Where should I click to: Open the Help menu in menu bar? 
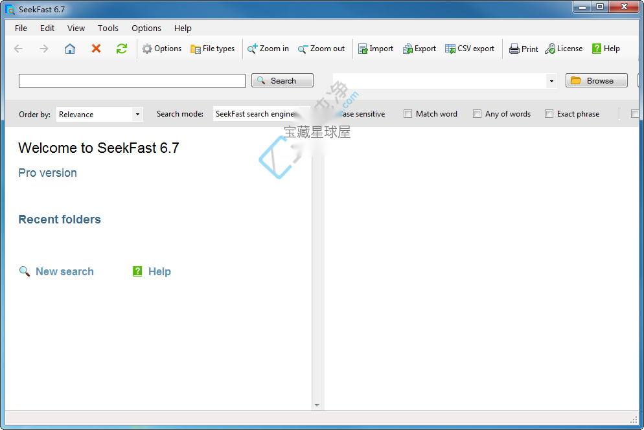pos(183,28)
